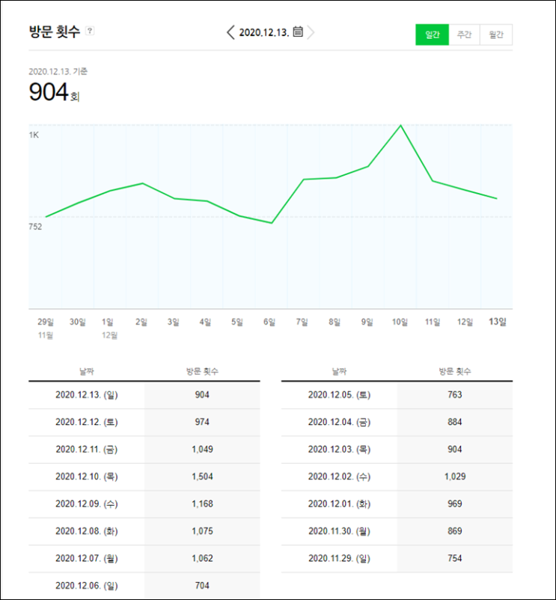Select the 2020.12.05. (토) date cell
The image size is (556, 600).
coord(339,395)
